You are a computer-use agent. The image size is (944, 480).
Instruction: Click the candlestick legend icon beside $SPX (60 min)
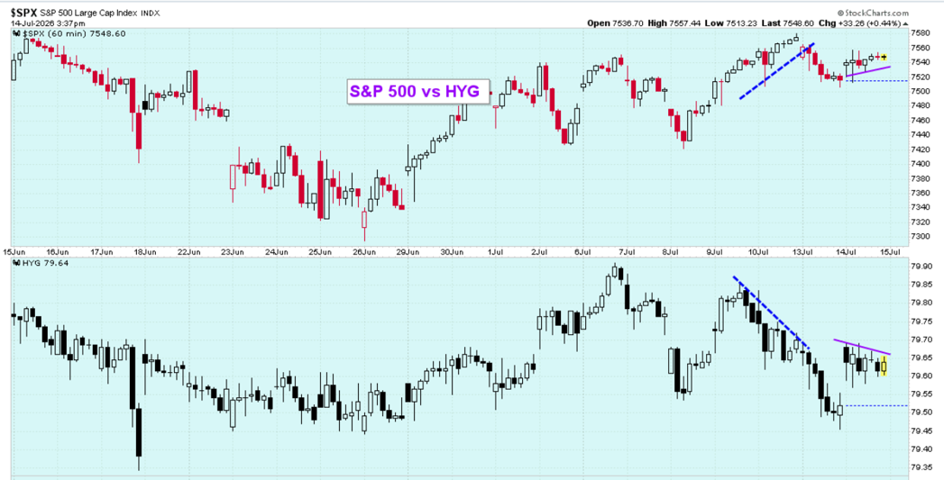click(15, 33)
